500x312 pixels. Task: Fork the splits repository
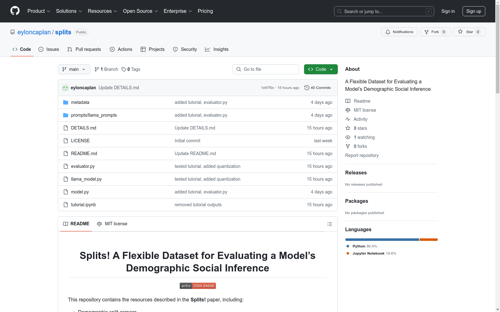(436, 32)
